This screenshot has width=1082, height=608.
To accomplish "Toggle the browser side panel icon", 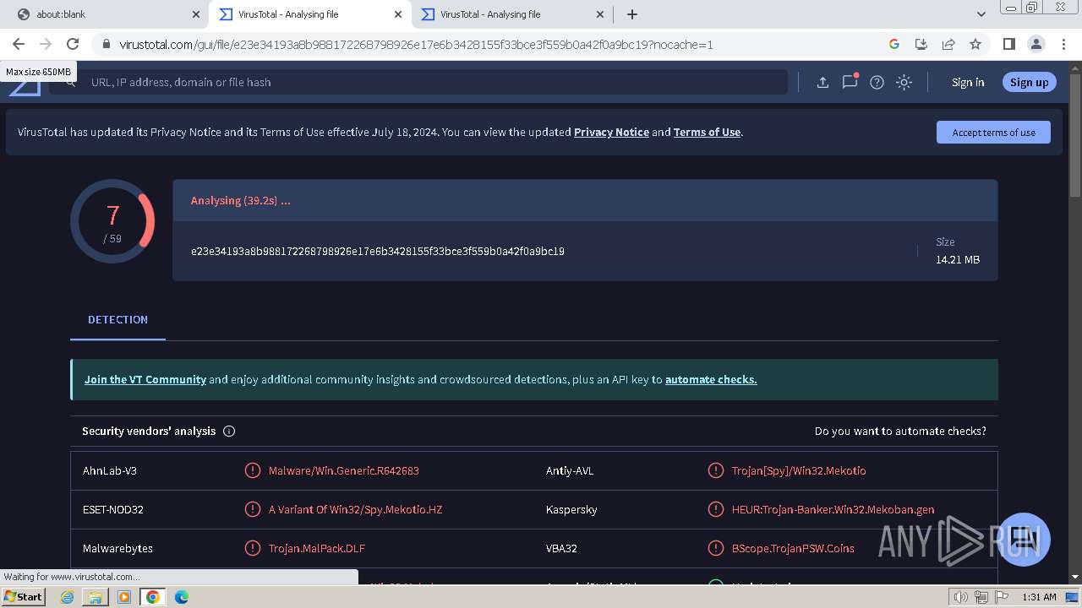I will [1008, 44].
